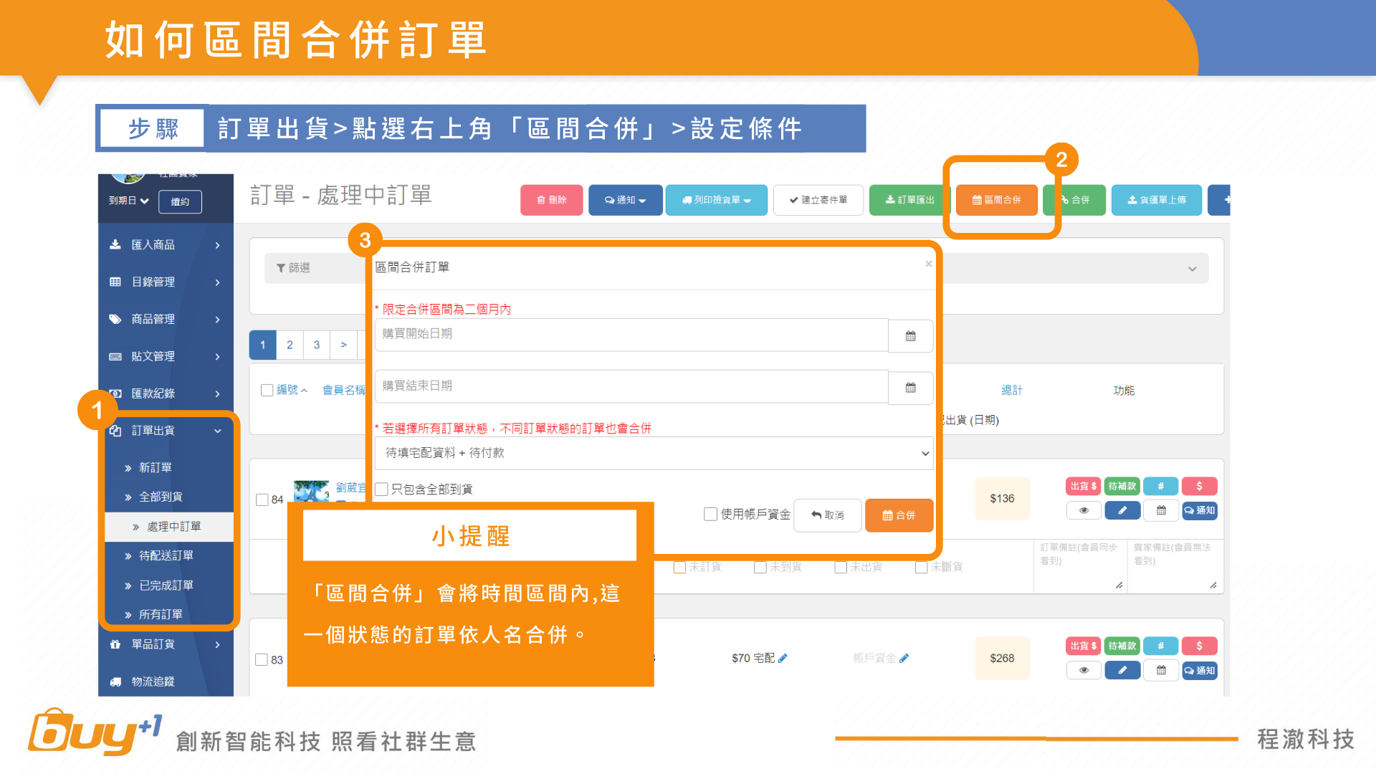Screen dimensions: 1376x774
Task: Click the calendar icon beside 購買開始日期
Action: coord(910,335)
